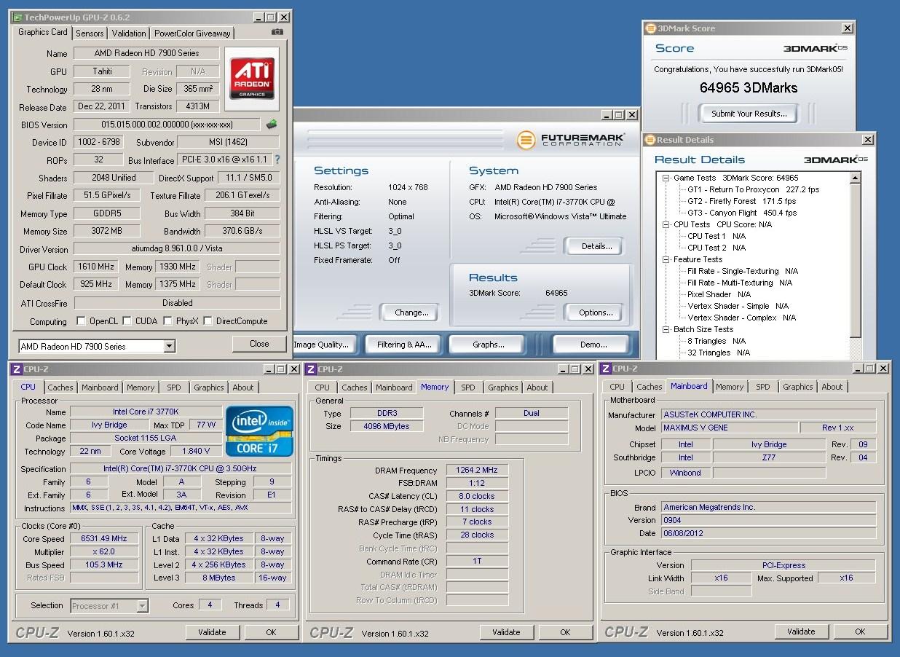Click the Intel Core i7 logo in CPU-Z
This screenshot has width=900, height=657.
(259, 430)
